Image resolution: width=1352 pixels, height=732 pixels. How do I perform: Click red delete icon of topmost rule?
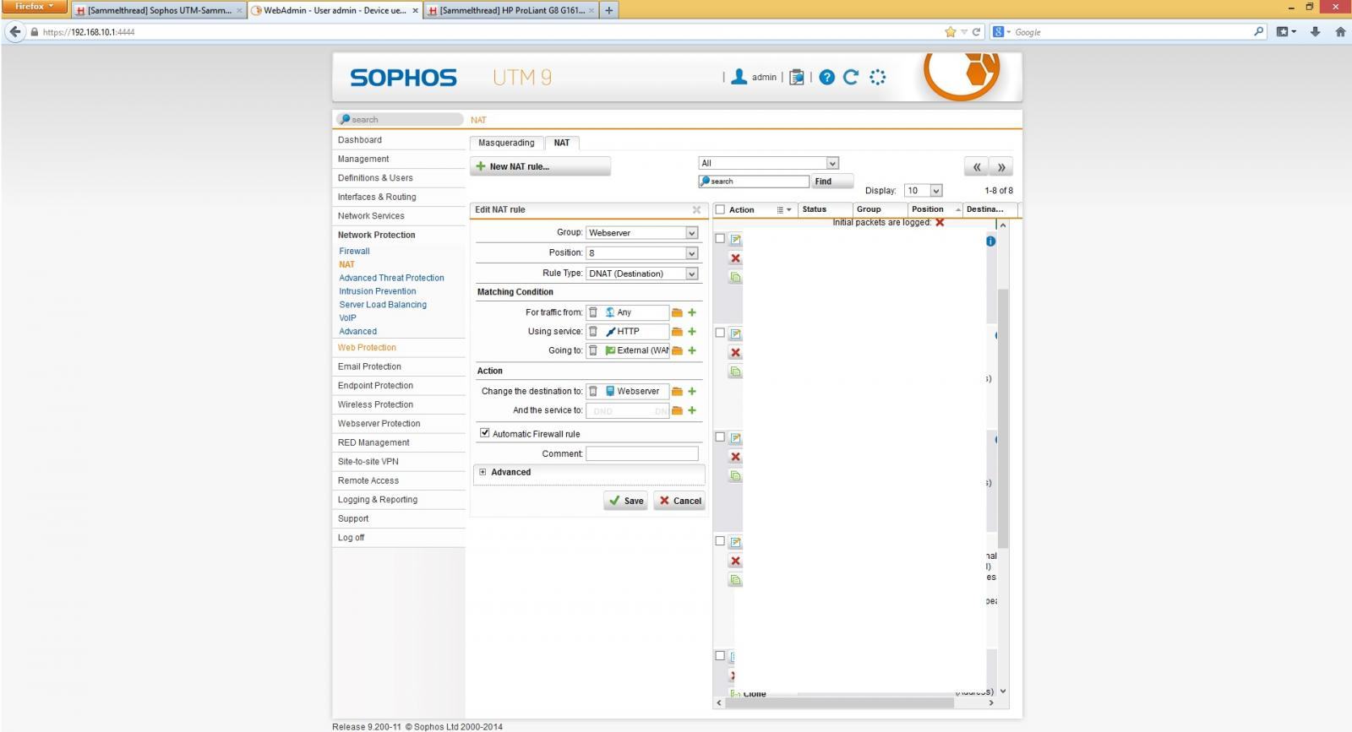[735, 258]
